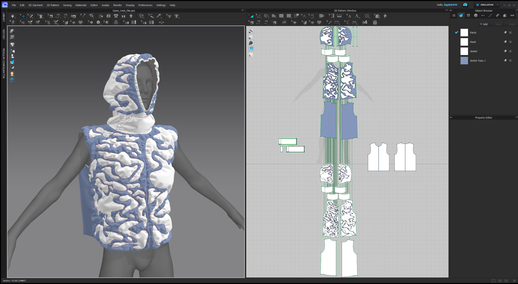Click the Add button in the Object Browser

click(483, 24)
